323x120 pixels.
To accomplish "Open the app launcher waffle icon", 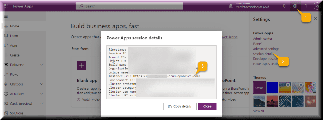I will click(x=6, y=6).
